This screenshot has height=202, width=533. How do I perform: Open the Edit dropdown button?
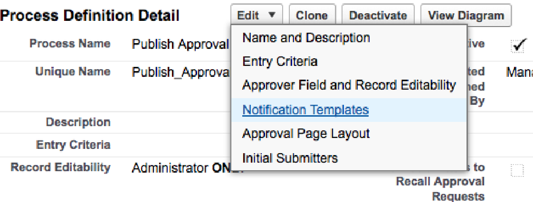pyautogui.click(x=257, y=16)
